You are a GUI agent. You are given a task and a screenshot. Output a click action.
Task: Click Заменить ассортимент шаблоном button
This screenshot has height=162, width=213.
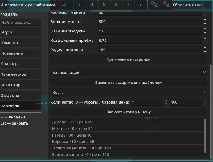pyautogui.click(x=129, y=83)
